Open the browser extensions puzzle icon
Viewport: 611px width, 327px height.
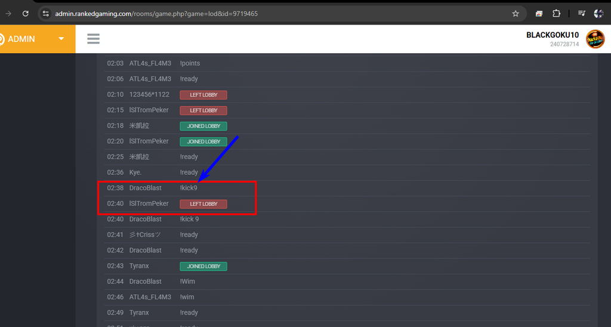click(x=557, y=14)
